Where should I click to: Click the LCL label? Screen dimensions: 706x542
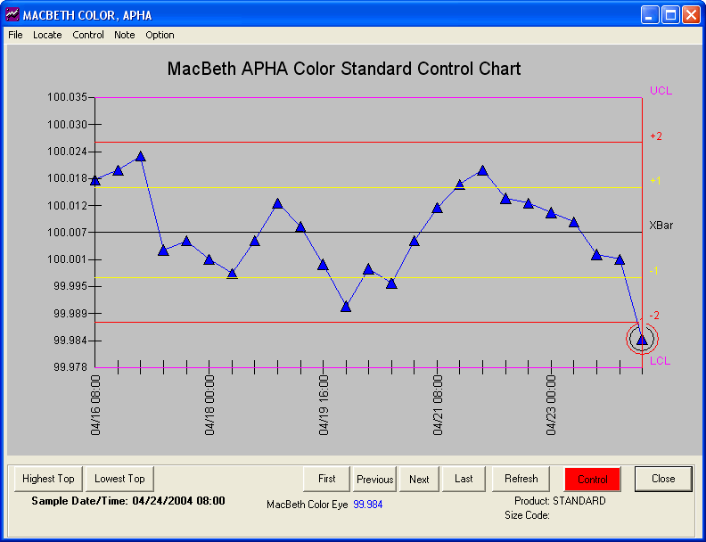coord(660,361)
